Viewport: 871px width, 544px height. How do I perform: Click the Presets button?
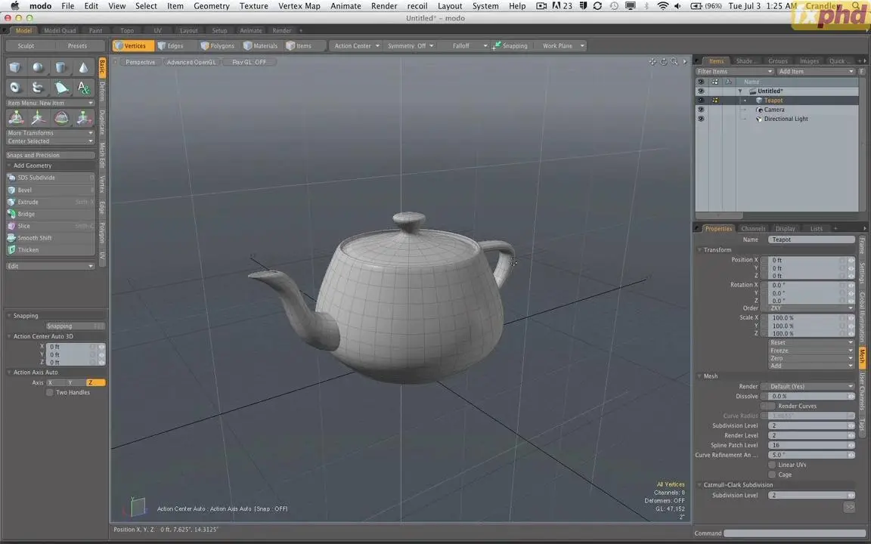pos(77,46)
